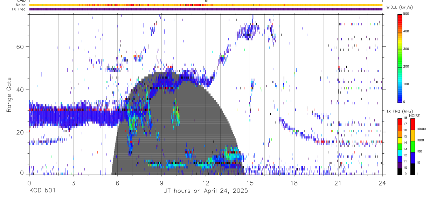Click the '300' tick on width color bar

407,49
